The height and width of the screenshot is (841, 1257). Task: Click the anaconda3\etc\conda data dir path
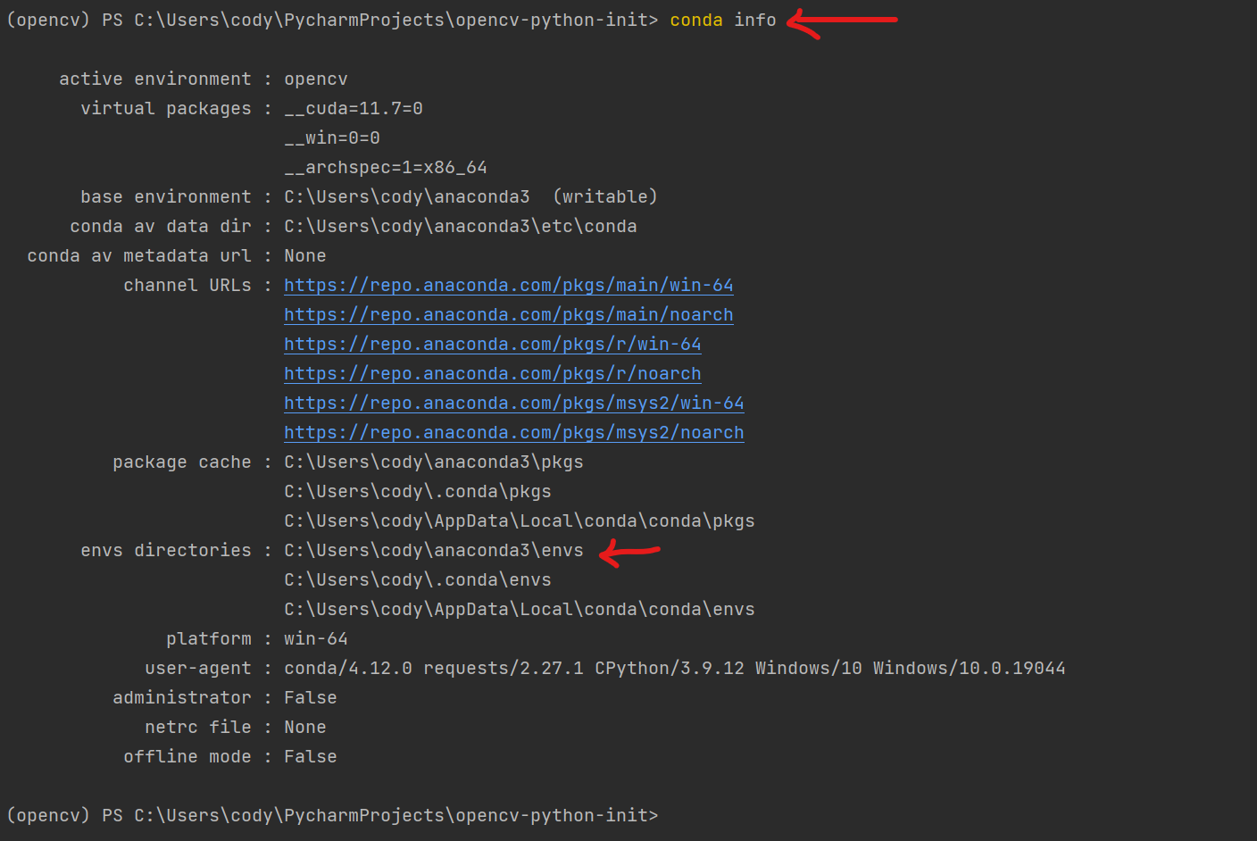460,227
